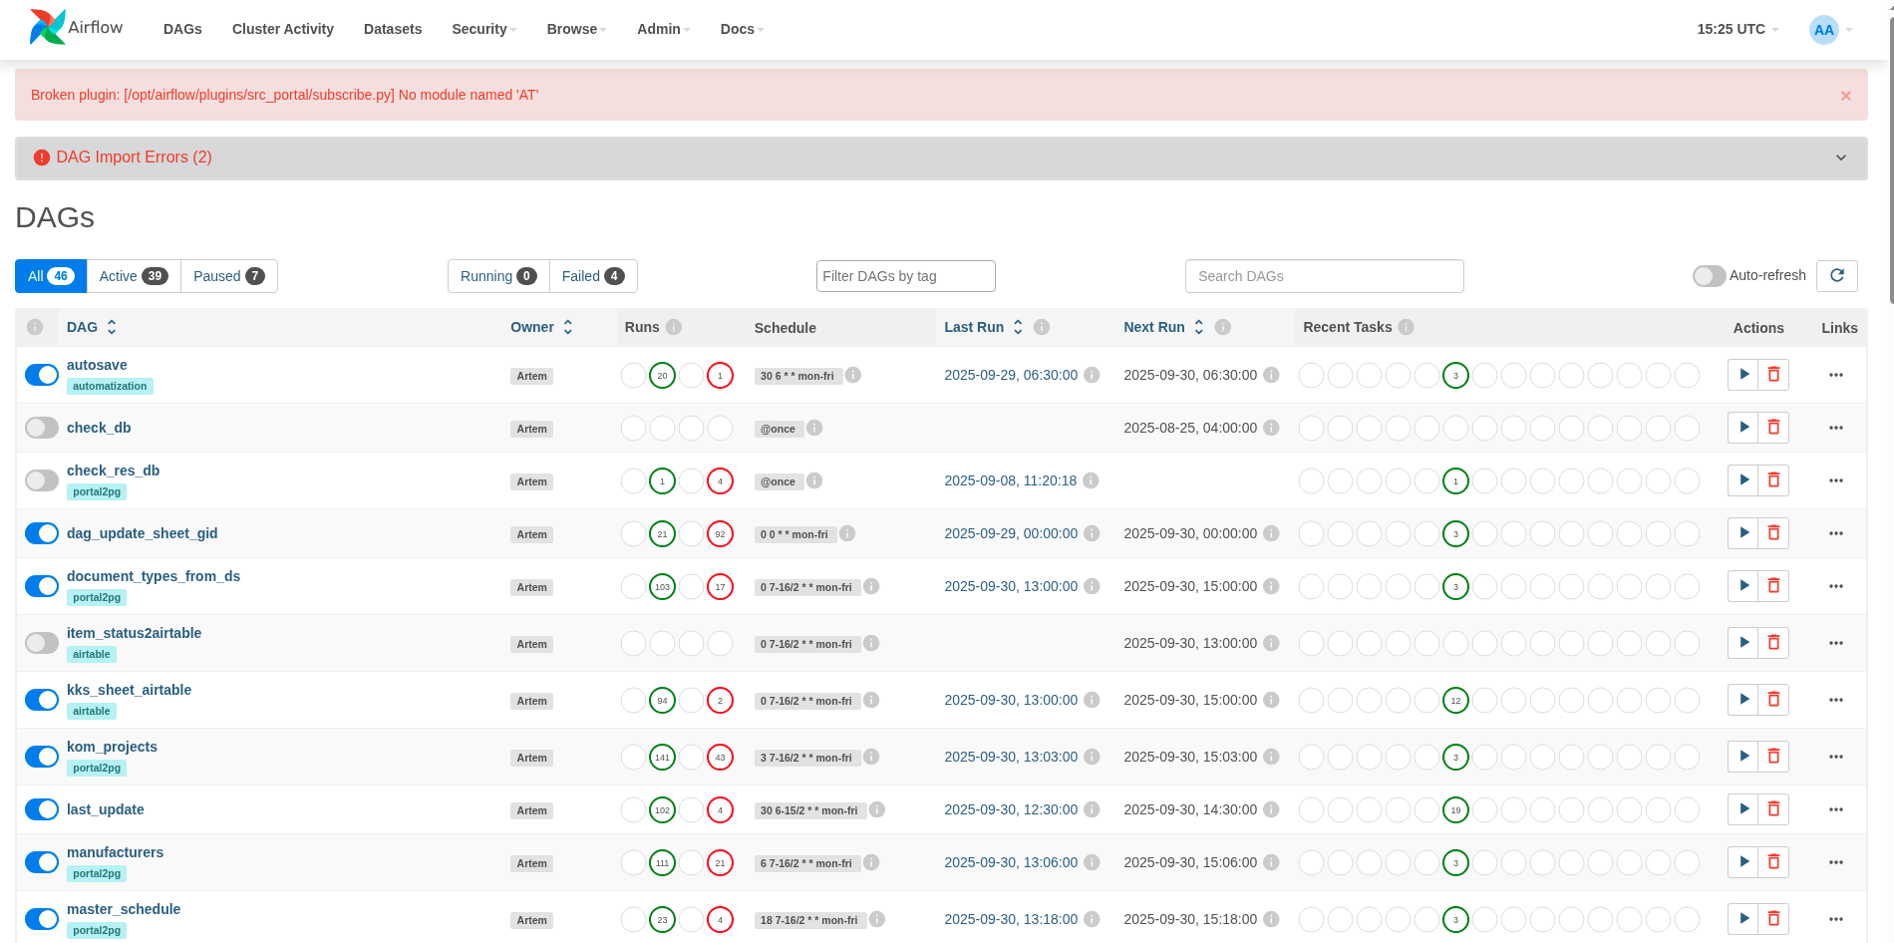Click trash icon for manufacturers DAG
This screenshot has width=1894, height=943.
pyautogui.click(x=1773, y=862)
